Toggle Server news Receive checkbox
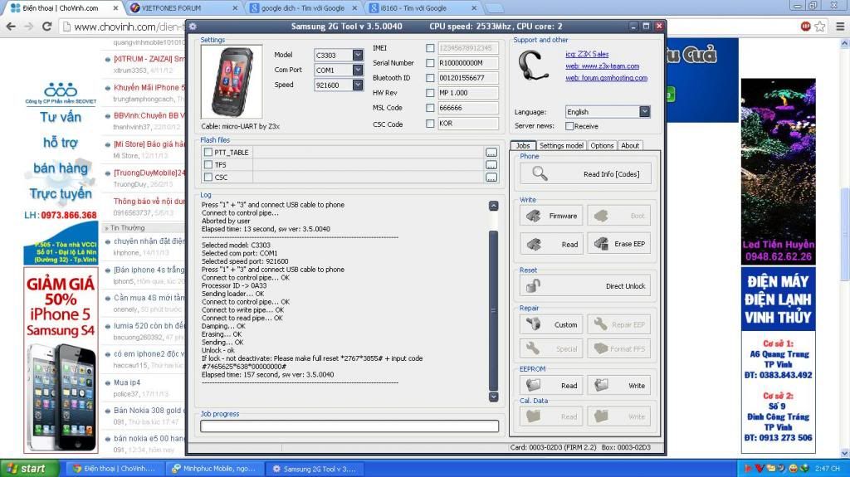 [569, 126]
